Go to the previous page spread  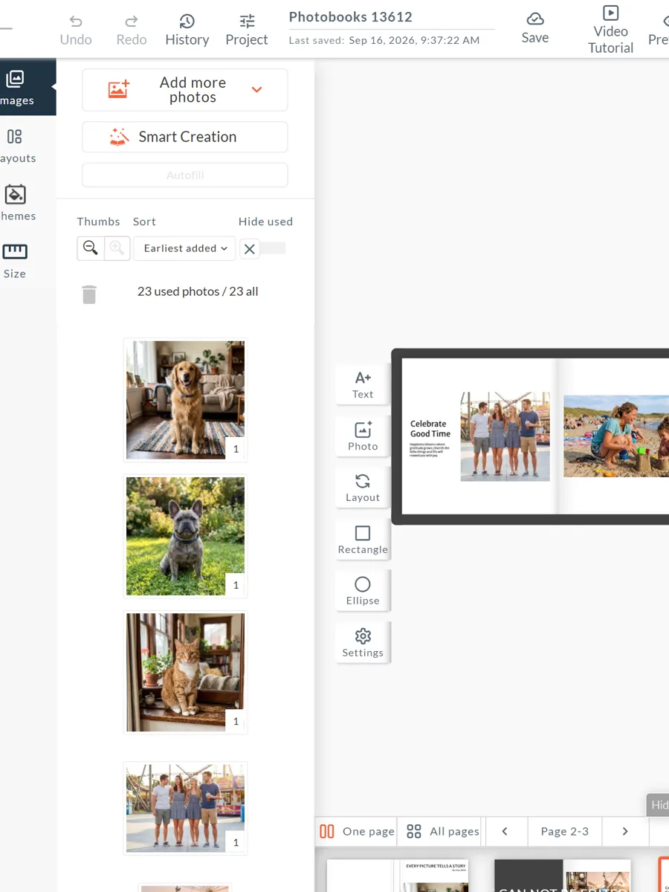click(505, 831)
